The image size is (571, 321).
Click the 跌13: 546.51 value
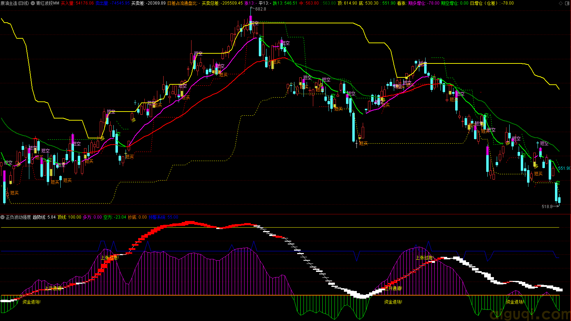click(x=285, y=3)
